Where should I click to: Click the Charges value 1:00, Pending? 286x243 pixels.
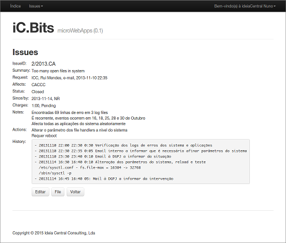(43, 106)
